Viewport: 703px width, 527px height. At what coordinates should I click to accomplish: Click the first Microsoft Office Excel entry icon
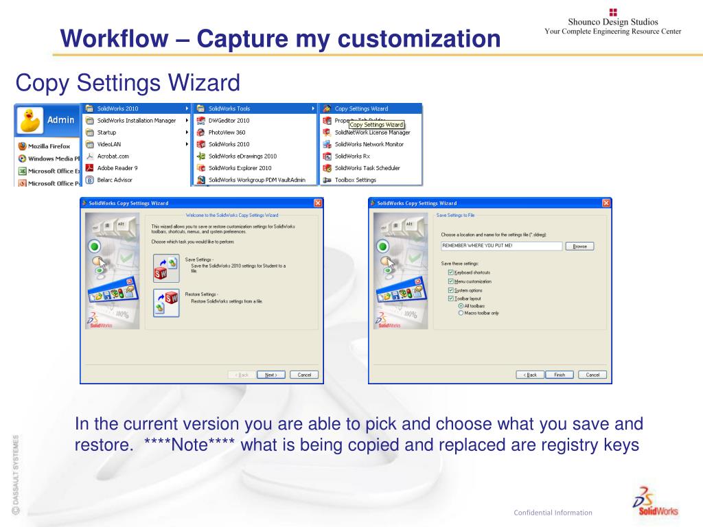click(22, 171)
